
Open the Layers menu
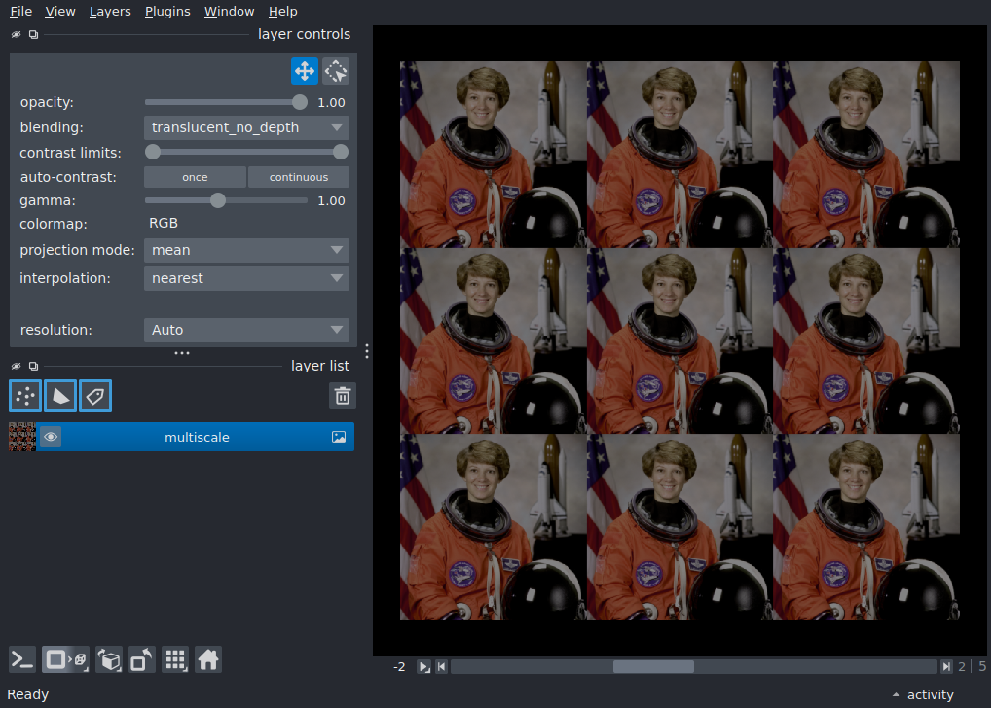click(x=110, y=12)
